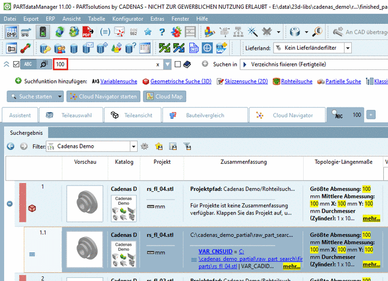Open the Cadenas Demo filter dropdown

[x=133, y=147]
